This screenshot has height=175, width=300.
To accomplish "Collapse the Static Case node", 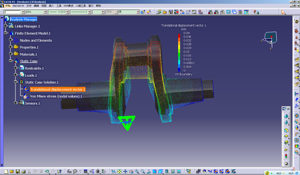I will tap(10, 61).
